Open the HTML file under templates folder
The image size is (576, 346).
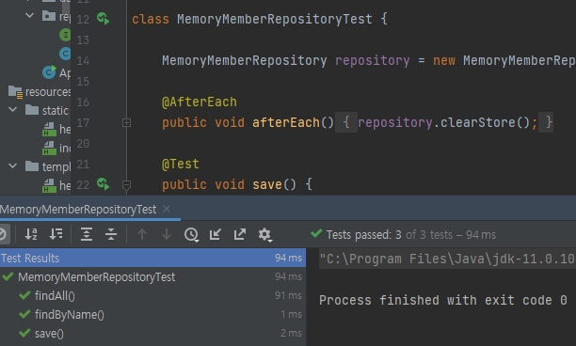[56, 185]
